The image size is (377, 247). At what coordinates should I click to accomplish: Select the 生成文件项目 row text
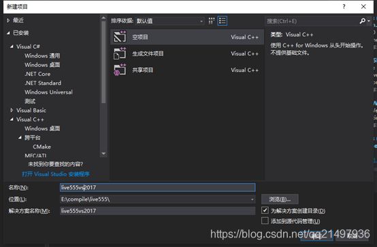pyautogui.click(x=148, y=53)
